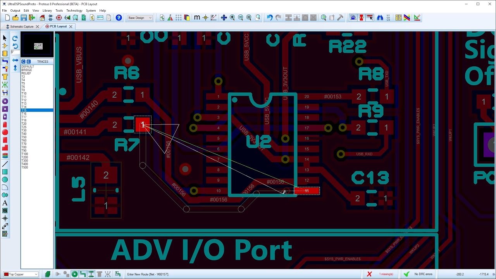Select the 2D Graphics Line tool
The width and height of the screenshot is (496, 279).
pyautogui.click(x=5, y=164)
